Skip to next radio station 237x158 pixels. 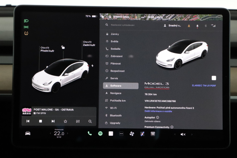(x=53, y=121)
